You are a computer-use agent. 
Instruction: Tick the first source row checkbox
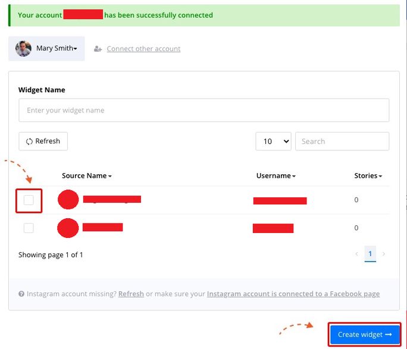click(x=29, y=200)
